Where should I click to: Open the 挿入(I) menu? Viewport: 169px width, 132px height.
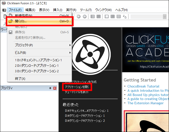(x=58, y=10)
